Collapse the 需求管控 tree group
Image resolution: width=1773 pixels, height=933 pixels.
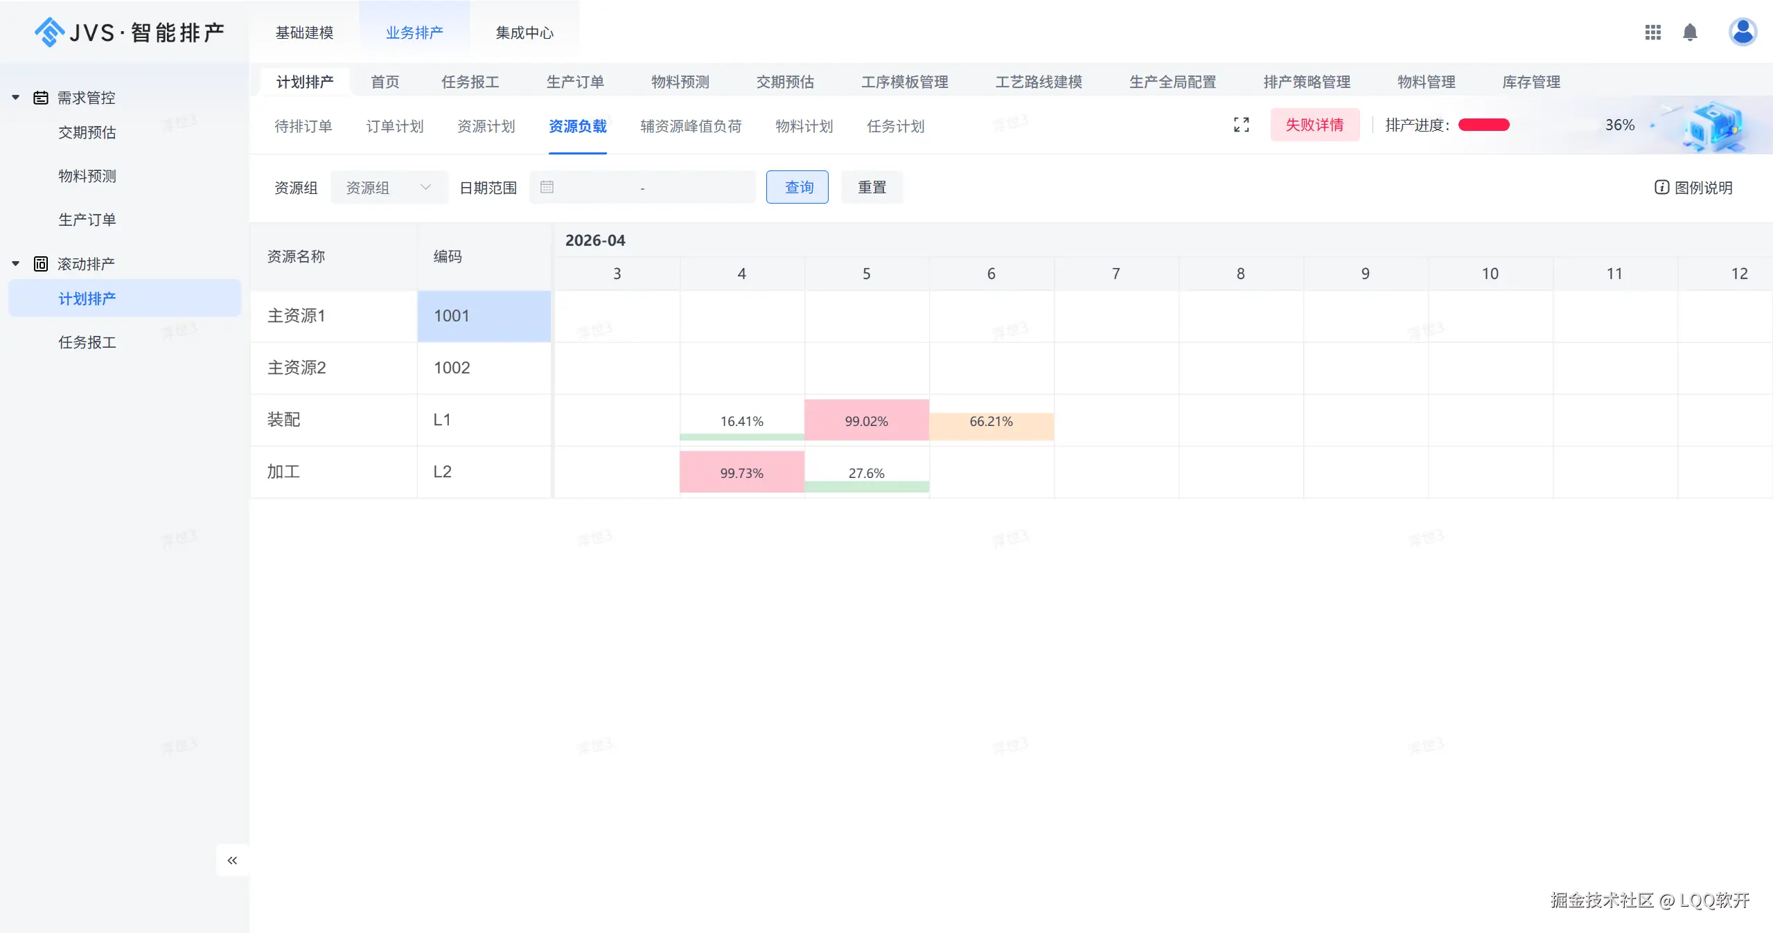pos(15,98)
